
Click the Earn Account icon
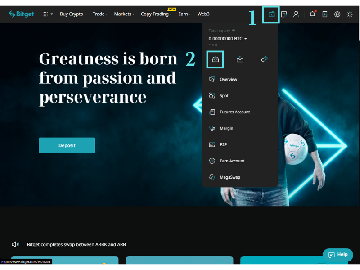[212, 161]
